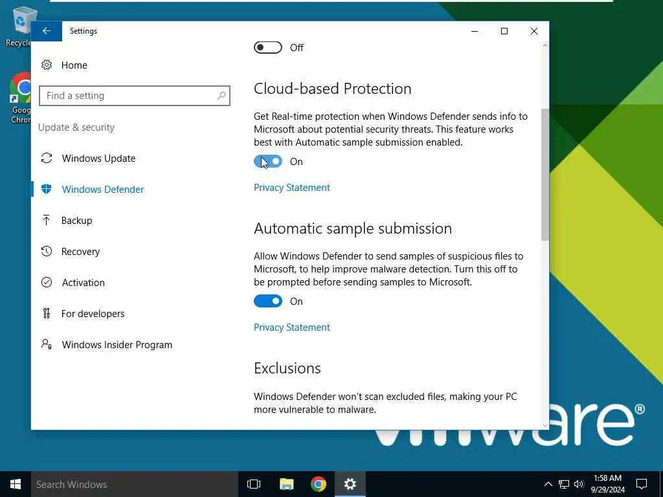
Task: Close the Settings window
Action: 534,31
